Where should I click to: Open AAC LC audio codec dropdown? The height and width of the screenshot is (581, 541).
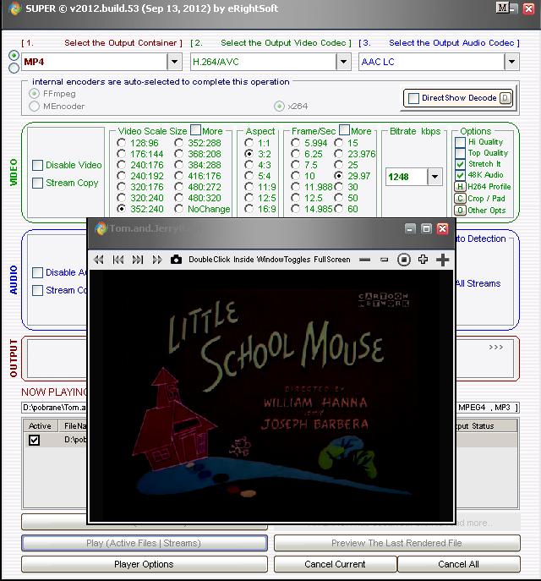click(x=511, y=62)
